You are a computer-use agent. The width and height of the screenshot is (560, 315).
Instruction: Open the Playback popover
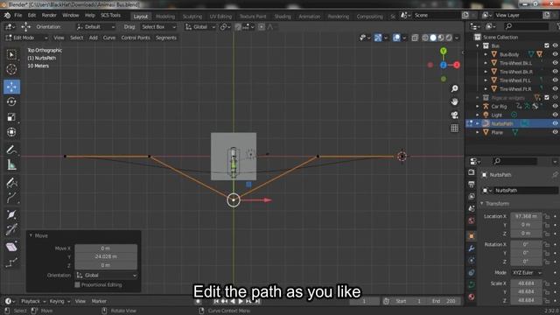pyautogui.click(x=33, y=301)
